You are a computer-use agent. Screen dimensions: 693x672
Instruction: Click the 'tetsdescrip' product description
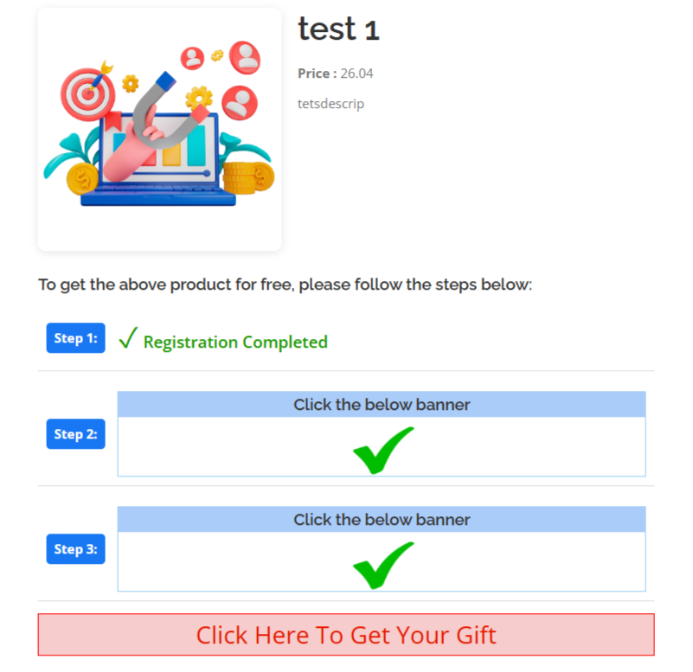tap(330, 104)
